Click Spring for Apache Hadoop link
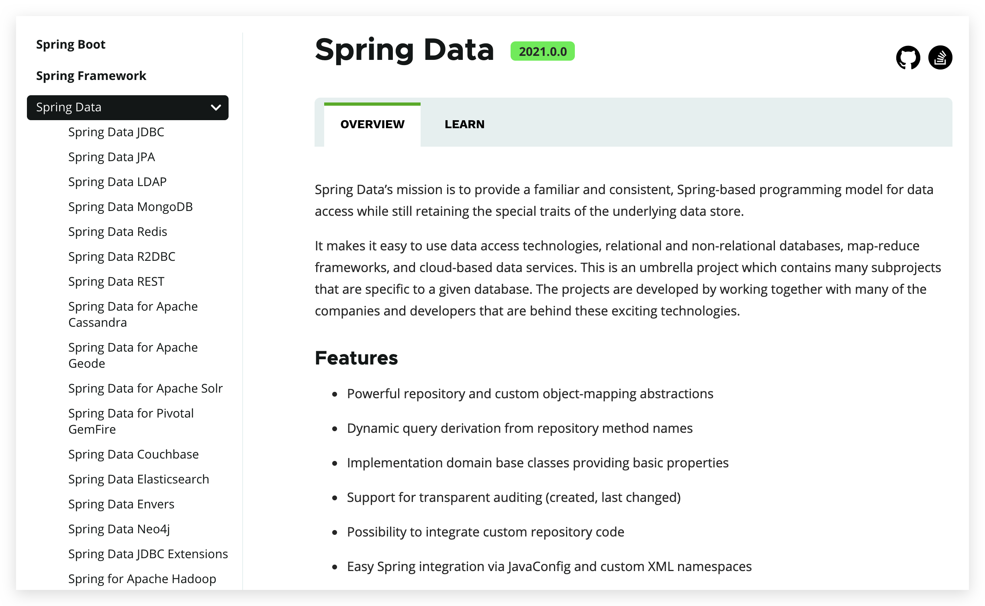 (x=142, y=579)
